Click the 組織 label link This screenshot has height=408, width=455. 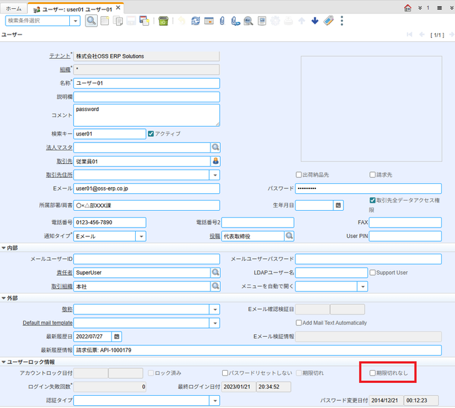point(65,70)
